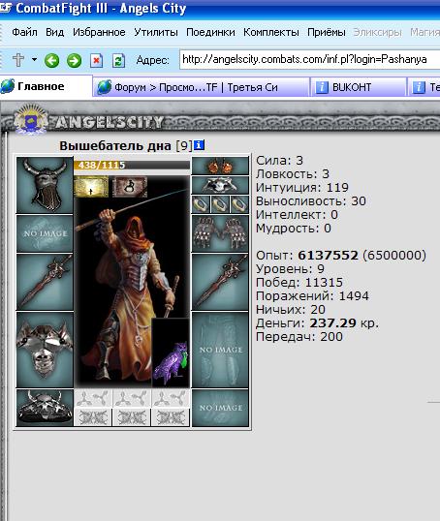The image size is (440, 521).
Task: Select the spiked gloves slot
Action: [x=220, y=233]
